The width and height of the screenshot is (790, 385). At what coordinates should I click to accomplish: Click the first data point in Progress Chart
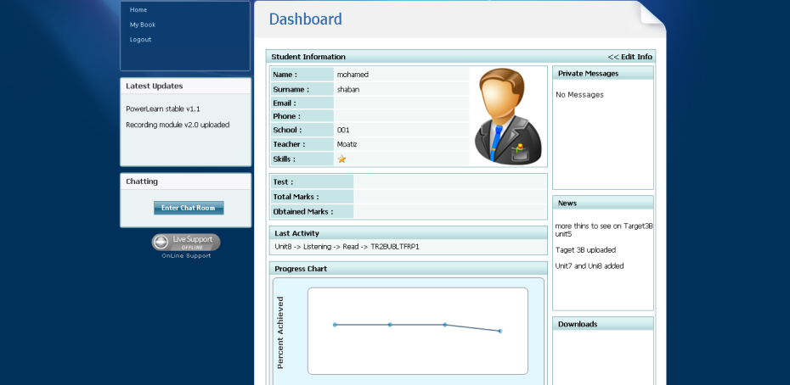click(x=335, y=325)
